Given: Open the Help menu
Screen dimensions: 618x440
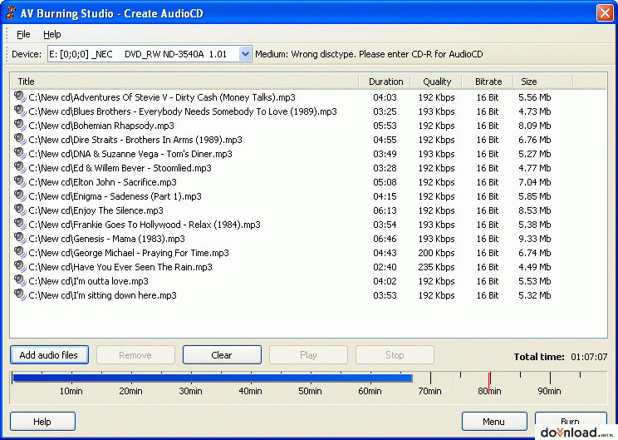Looking at the screenshot, I should pos(52,34).
